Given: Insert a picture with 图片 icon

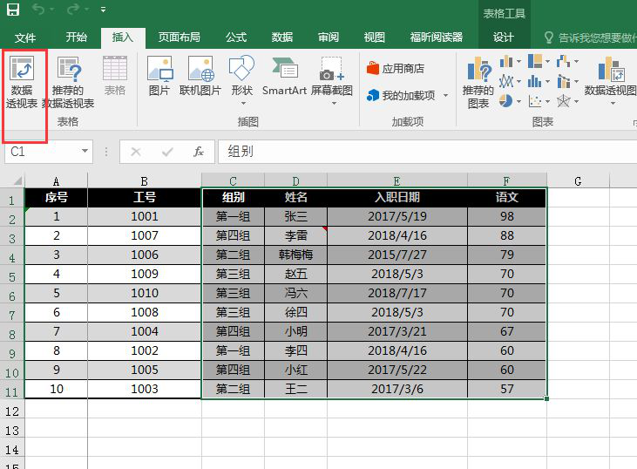Looking at the screenshot, I should [x=159, y=77].
